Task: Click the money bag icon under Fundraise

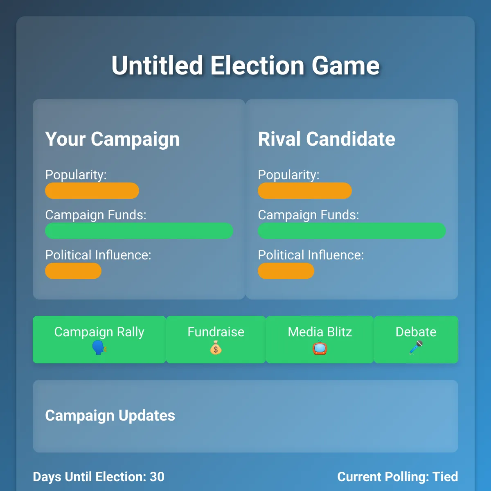Action: (x=216, y=348)
